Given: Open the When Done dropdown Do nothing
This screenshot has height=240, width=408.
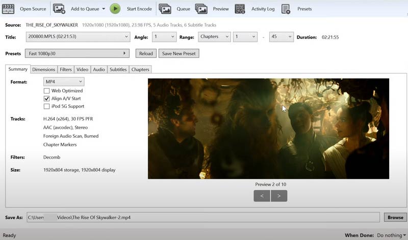Looking at the screenshot, I should (x=391, y=235).
